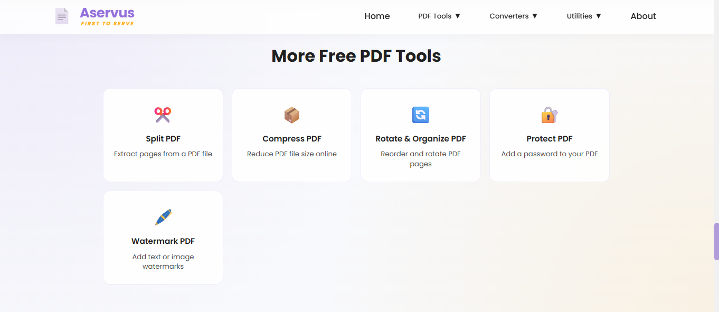The height and width of the screenshot is (312, 719).
Task: Expand the Utilities dropdown menu
Action: [584, 16]
